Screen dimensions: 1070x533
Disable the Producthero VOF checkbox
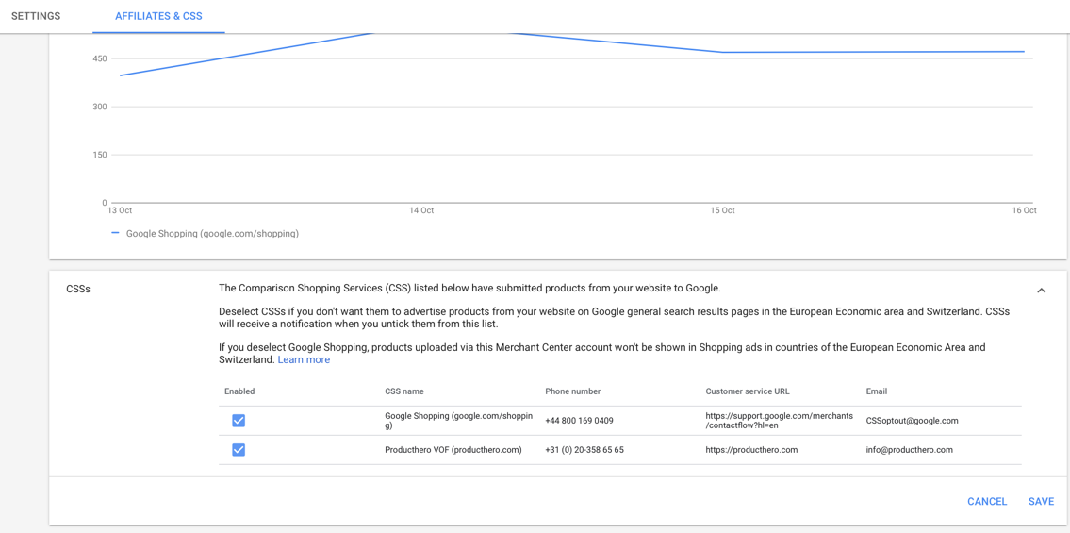(x=239, y=450)
